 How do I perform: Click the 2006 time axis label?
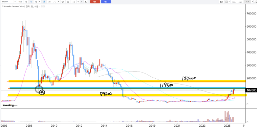pos(4,125)
